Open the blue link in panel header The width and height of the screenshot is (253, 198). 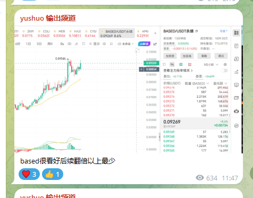(224, 31)
